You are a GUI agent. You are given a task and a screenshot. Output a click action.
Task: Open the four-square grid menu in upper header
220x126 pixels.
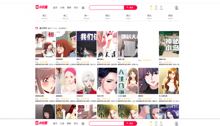coord(83,8)
